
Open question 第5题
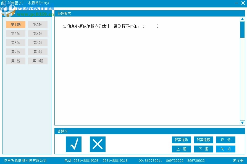click(x=15, y=43)
